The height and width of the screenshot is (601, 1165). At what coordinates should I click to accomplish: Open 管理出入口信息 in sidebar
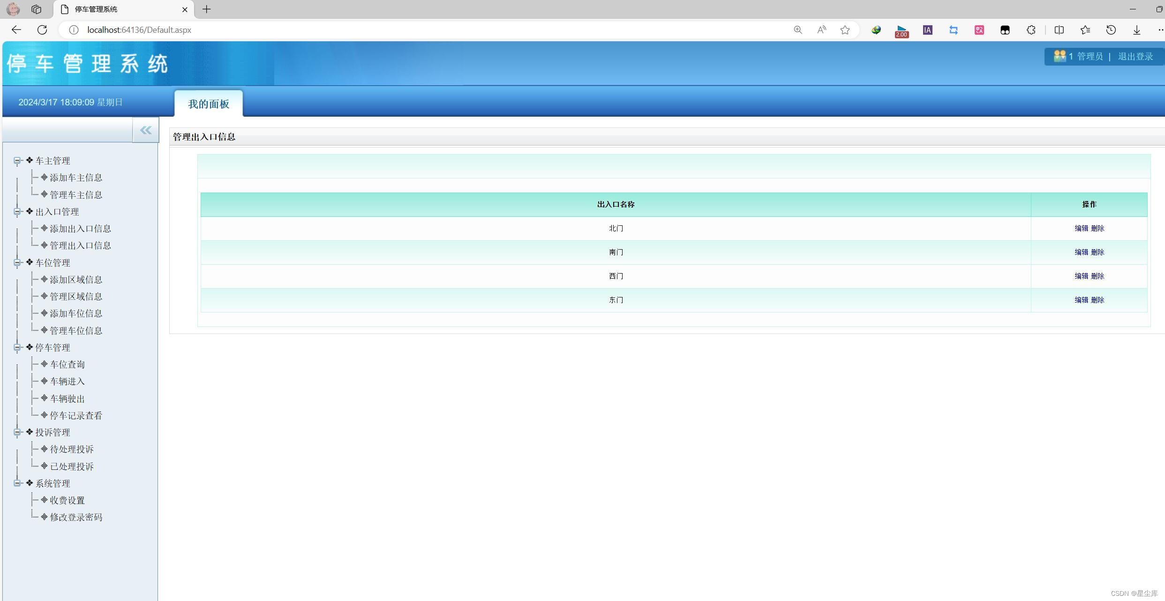point(80,245)
